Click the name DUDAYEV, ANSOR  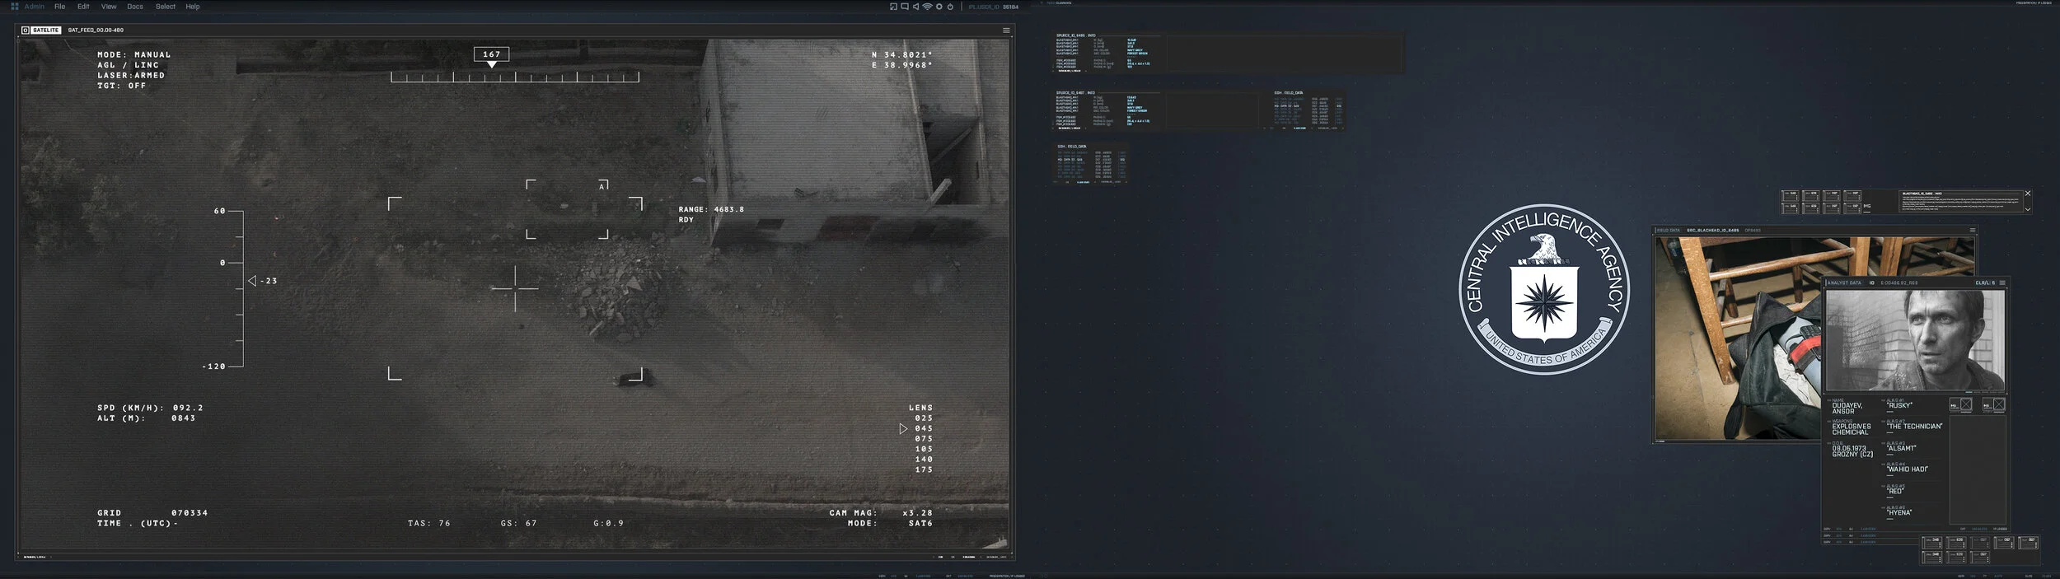[1847, 408]
